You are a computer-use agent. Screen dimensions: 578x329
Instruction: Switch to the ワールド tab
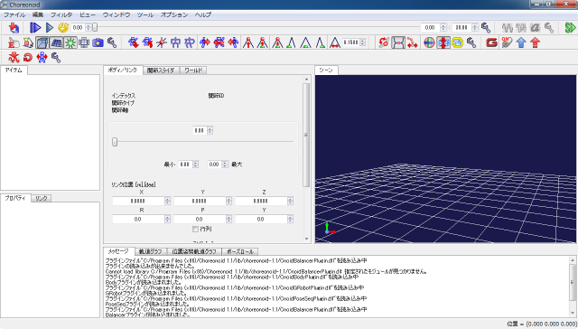coord(193,70)
